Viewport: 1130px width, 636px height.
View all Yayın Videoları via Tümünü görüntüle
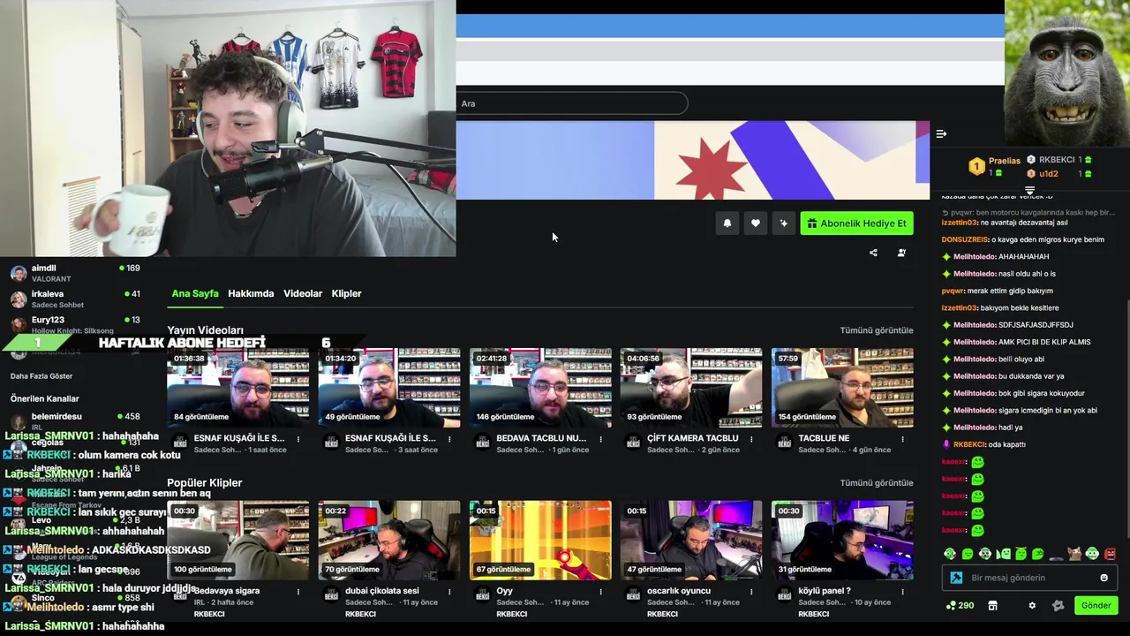point(877,330)
